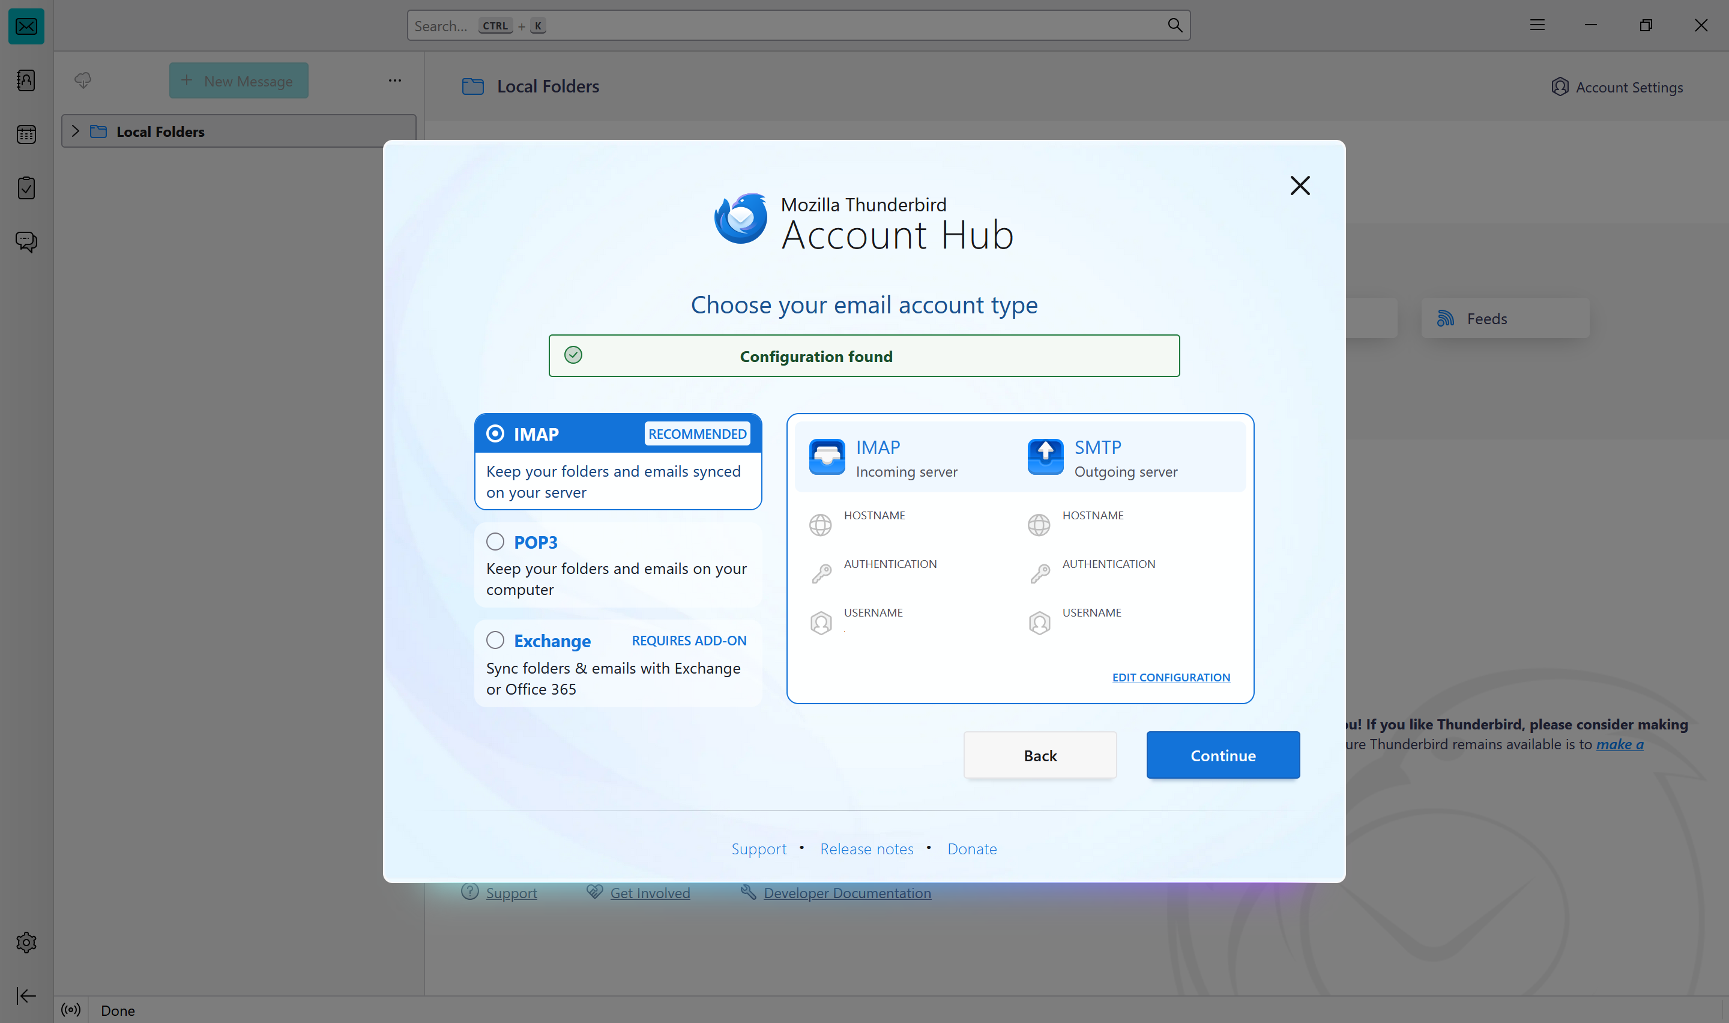Open Developer Documentation link
The image size is (1729, 1023).
click(x=847, y=893)
